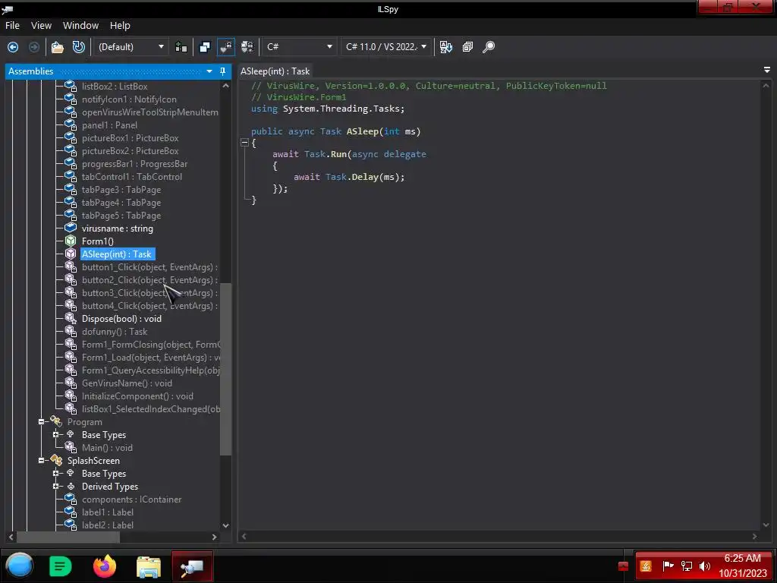The width and height of the screenshot is (777, 583).
Task: Click components : IContainer field icon
Action: point(71,499)
